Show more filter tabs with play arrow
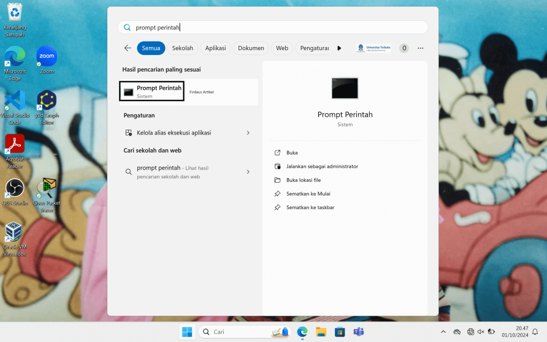The height and width of the screenshot is (342, 547). [x=339, y=48]
